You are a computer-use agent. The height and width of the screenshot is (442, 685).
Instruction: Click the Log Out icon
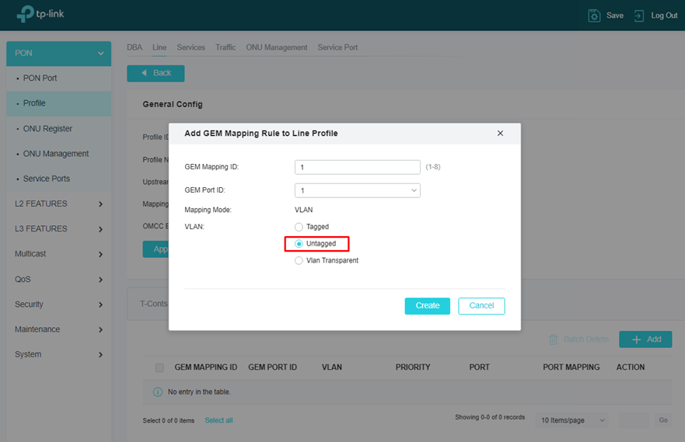point(639,16)
